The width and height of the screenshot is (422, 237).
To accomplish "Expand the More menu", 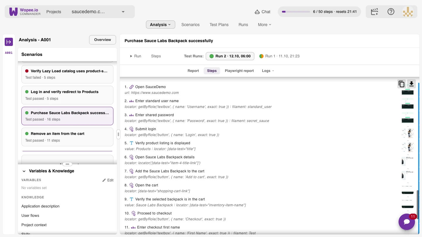I will (x=265, y=25).
